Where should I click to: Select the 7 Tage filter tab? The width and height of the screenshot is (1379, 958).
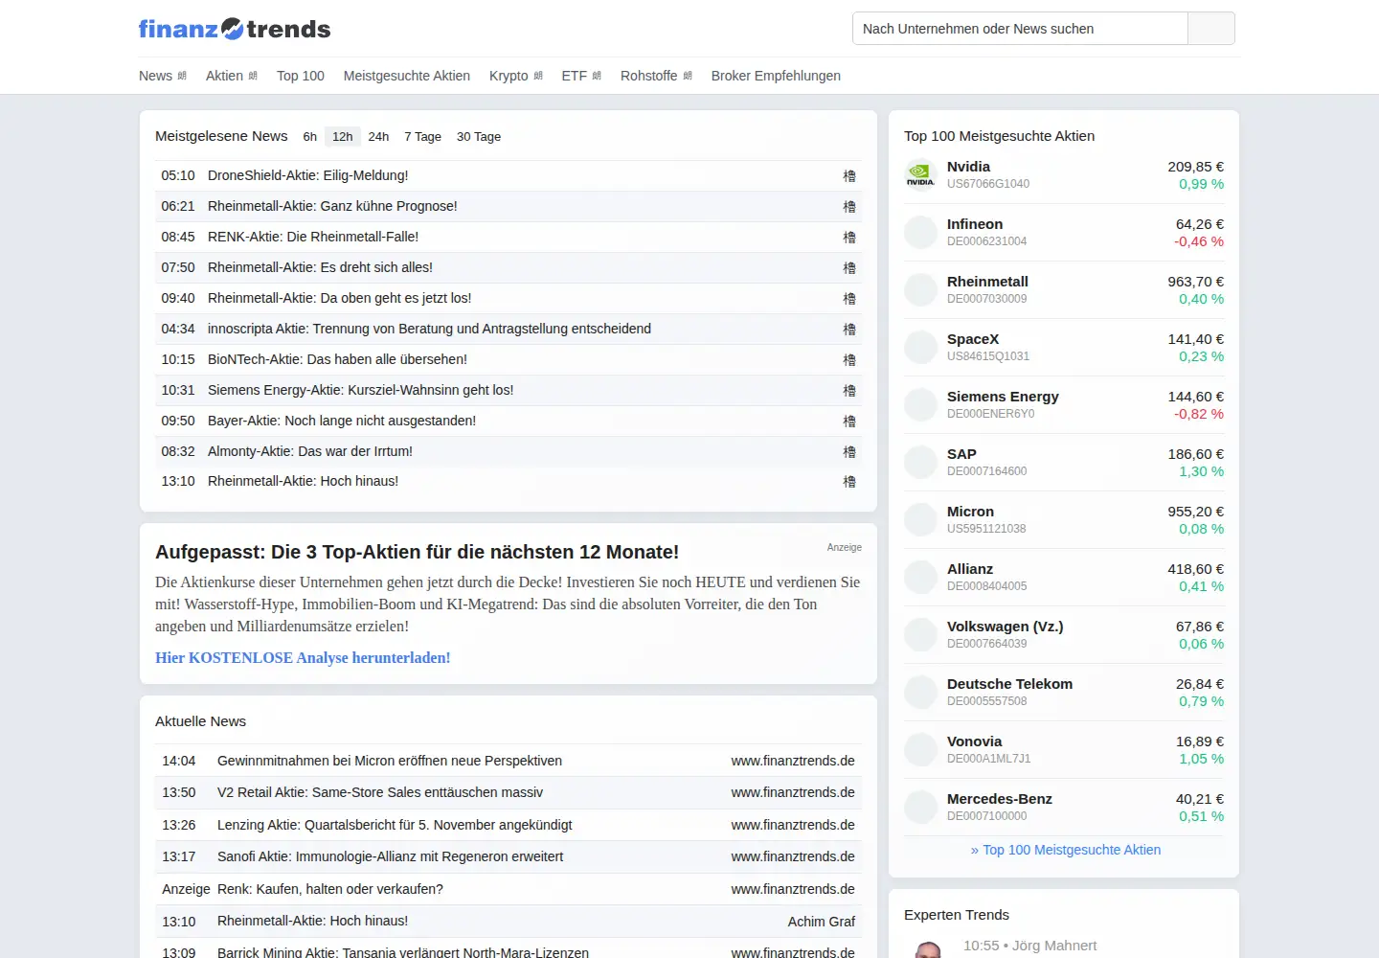422,136
